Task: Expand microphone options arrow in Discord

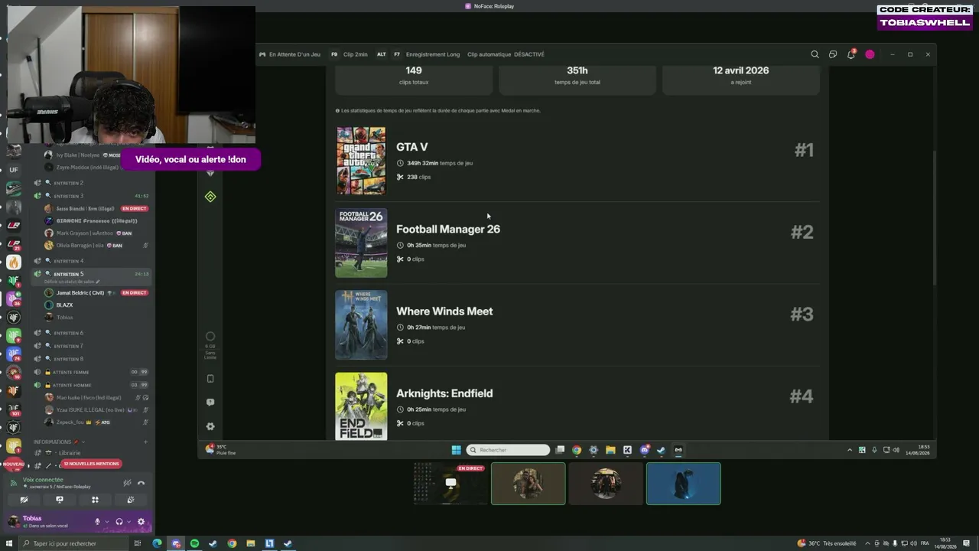Action: (x=106, y=522)
